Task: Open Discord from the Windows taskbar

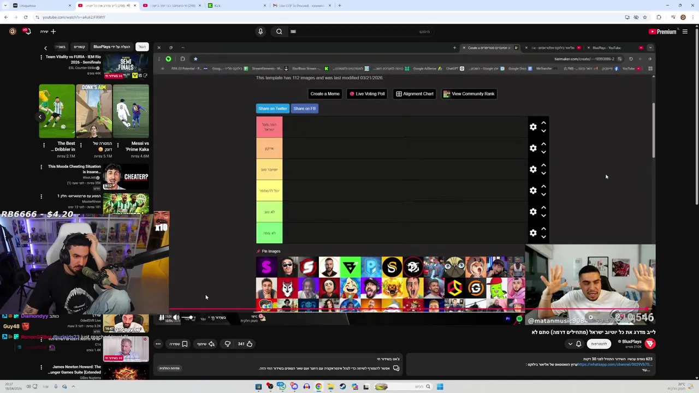Action: click(294, 387)
